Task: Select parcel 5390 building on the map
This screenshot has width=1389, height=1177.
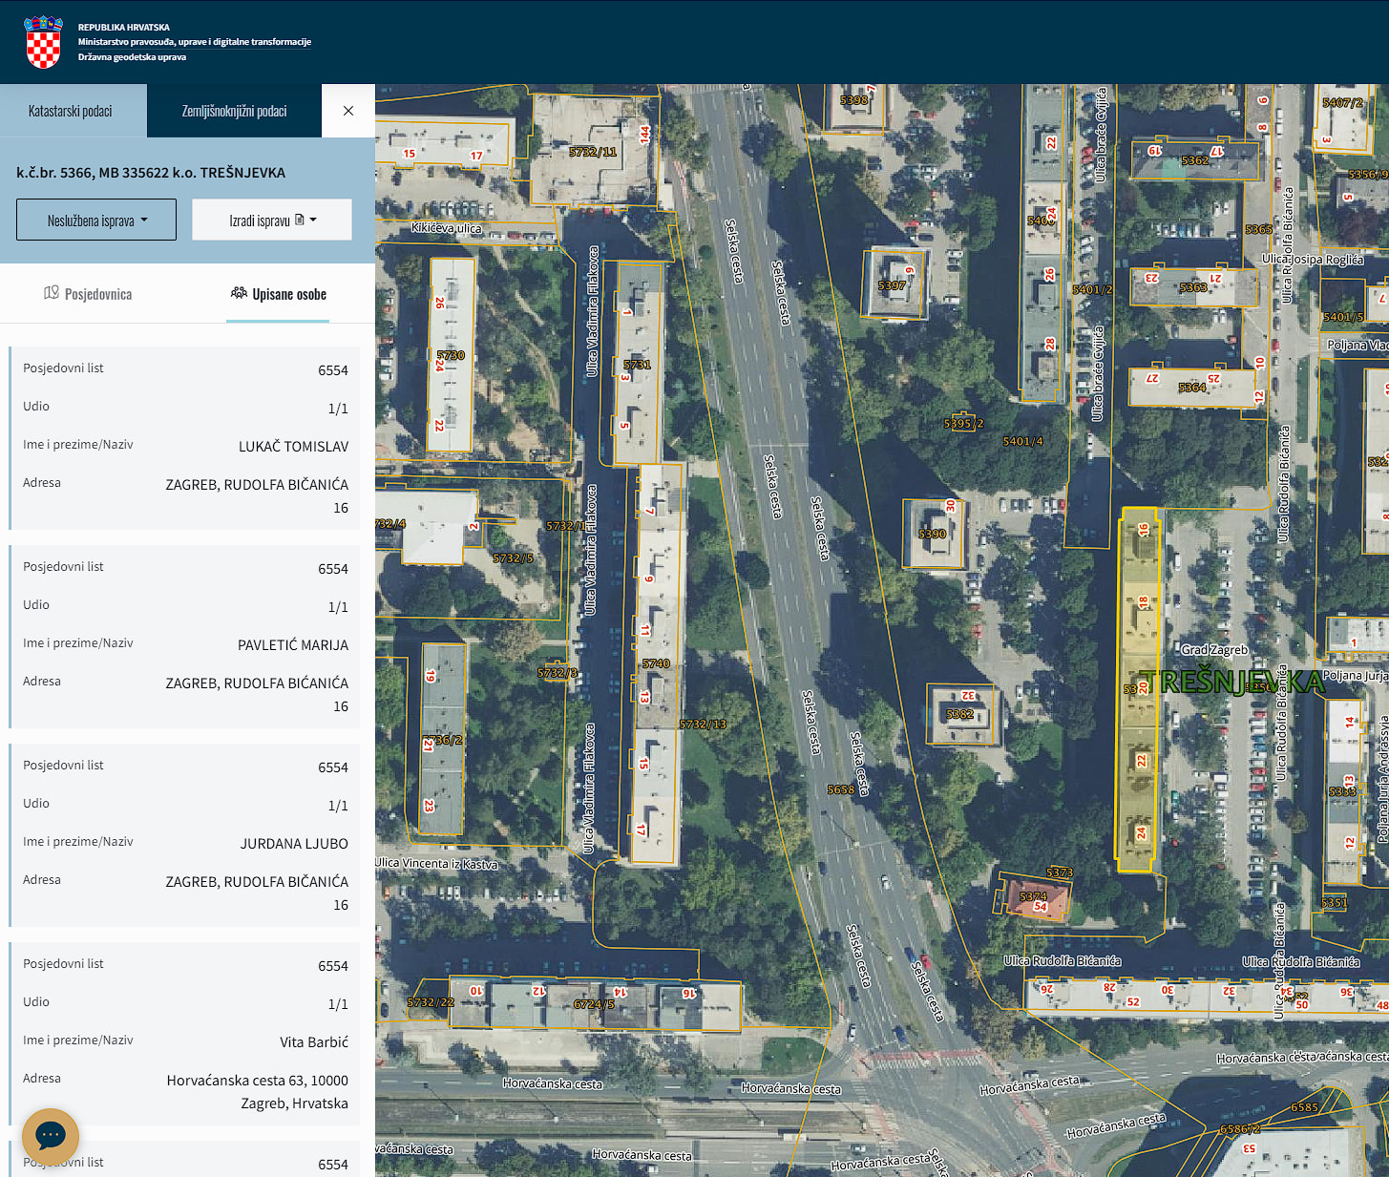Action: click(x=933, y=533)
